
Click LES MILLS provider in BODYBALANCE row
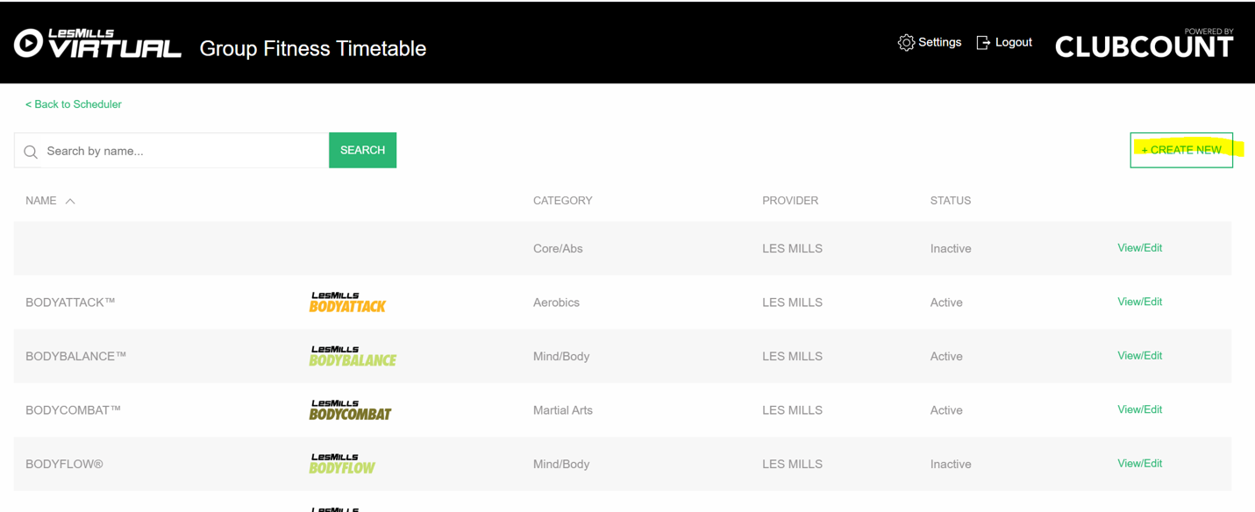792,357
